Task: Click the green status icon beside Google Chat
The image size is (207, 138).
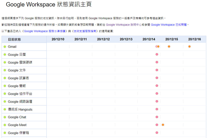Action: 5,117
